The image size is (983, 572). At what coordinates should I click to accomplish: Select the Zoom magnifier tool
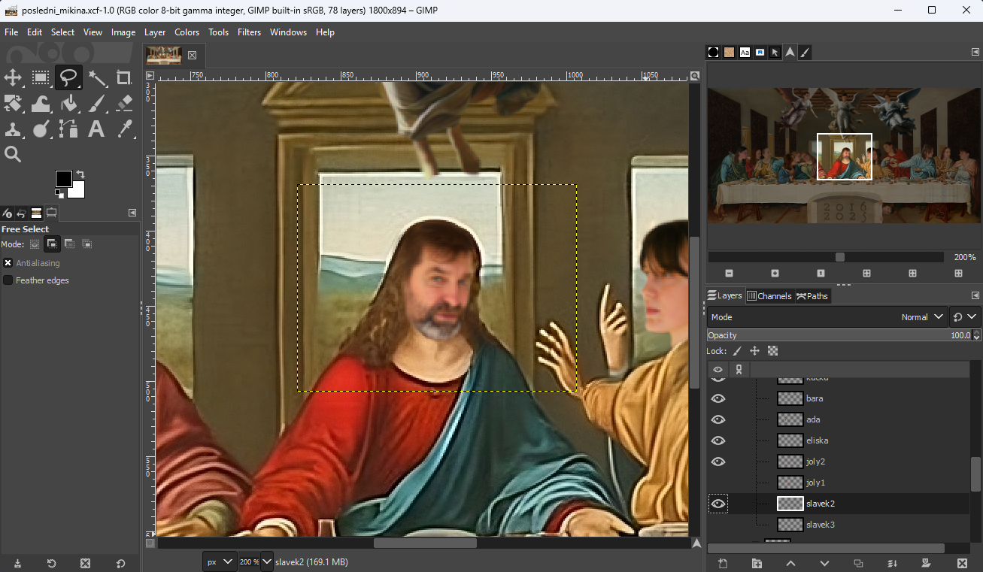[14, 154]
